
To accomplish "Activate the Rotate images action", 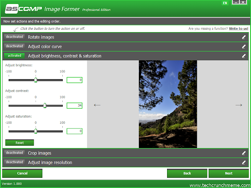I will (15, 37).
